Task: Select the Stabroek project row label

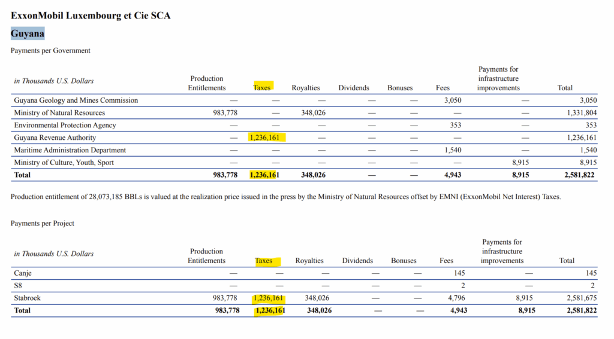Action: pos(28,298)
